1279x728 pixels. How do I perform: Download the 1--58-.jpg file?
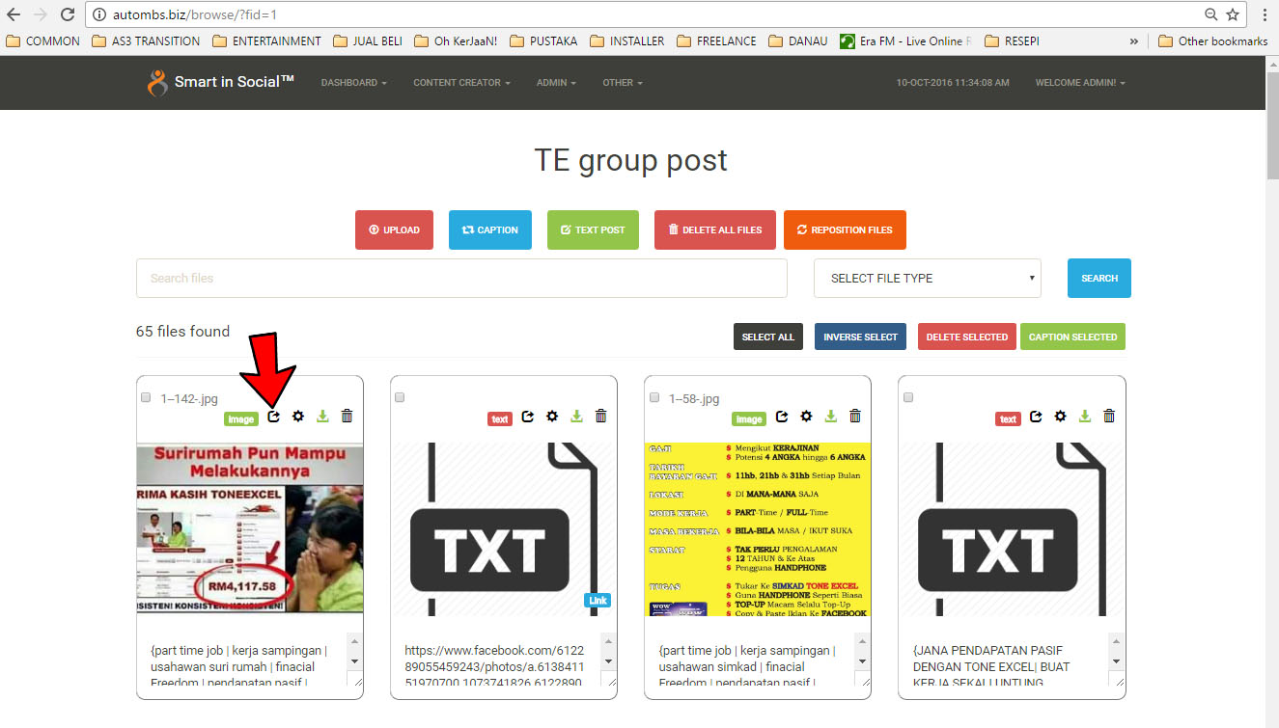point(830,417)
